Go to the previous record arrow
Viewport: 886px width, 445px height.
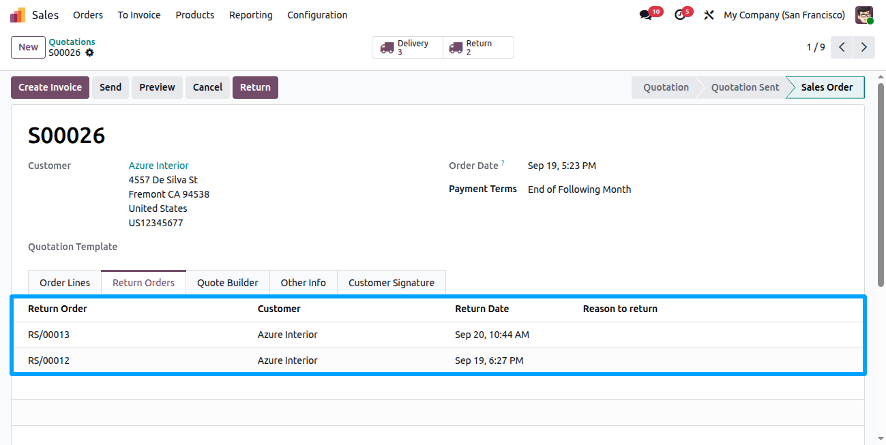click(x=842, y=47)
